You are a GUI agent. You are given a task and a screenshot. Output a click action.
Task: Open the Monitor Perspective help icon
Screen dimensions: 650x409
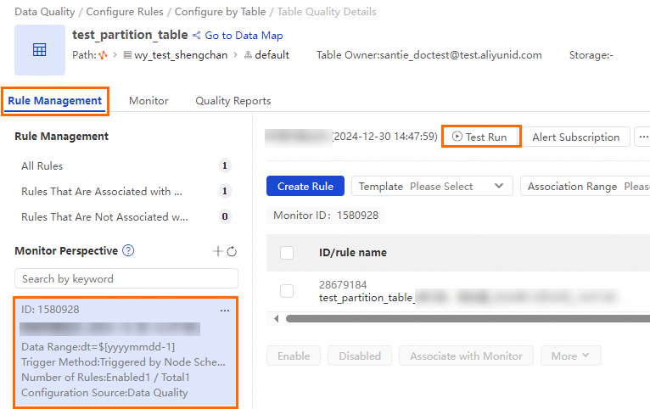tap(128, 250)
